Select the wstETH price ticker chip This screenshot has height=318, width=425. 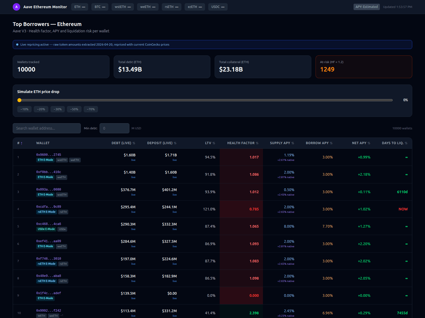pos(123,7)
